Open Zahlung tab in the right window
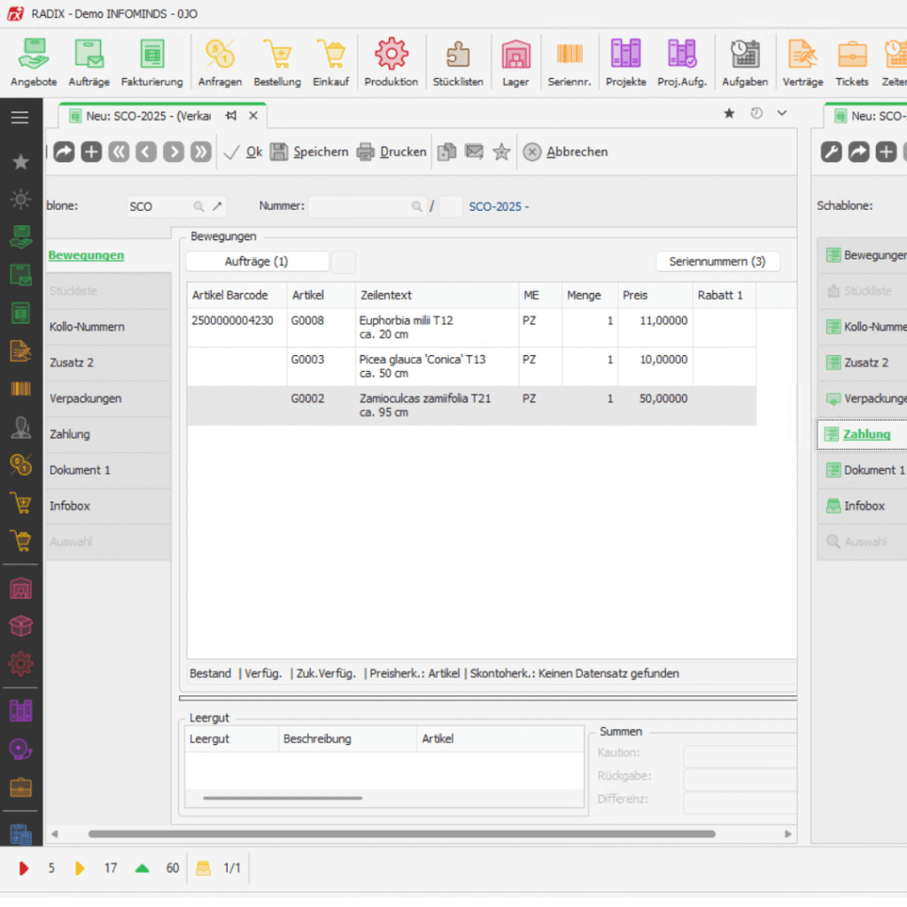Viewport: 907px width, 907px height. click(x=862, y=434)
